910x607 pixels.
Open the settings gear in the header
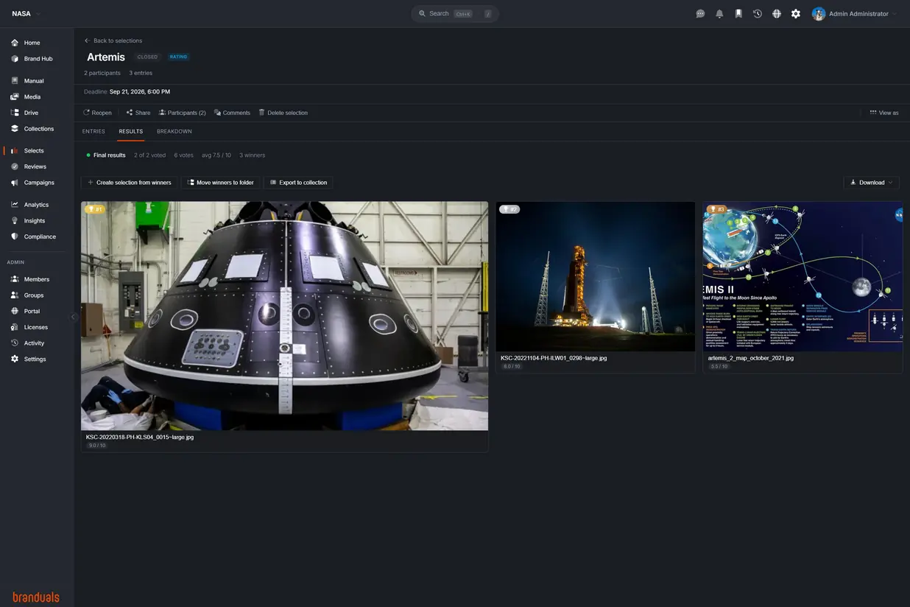[x=796, y=14]
